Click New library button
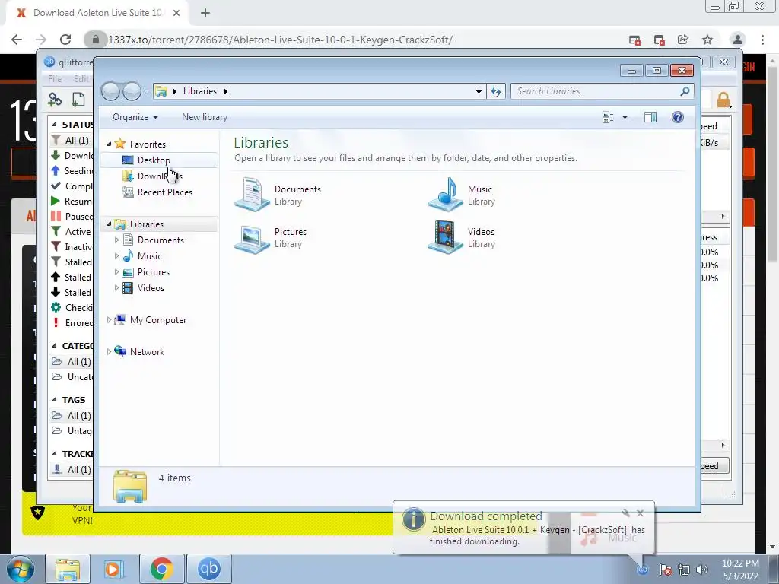The width and height of the screenshot is (779, 584). pyautogui.click(x=204, y=116)
